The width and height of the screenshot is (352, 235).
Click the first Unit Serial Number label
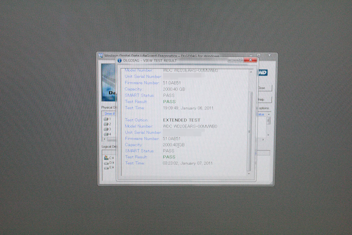coord(143,77)
